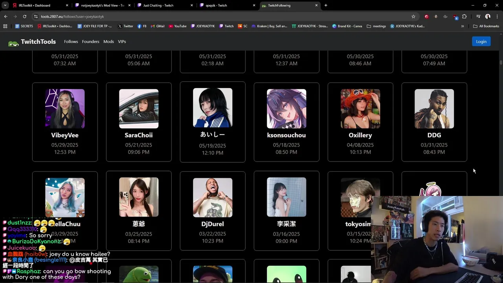Open the Follows navigation item
This screenshot has width=503, height=283.
[x=71, y=42]
